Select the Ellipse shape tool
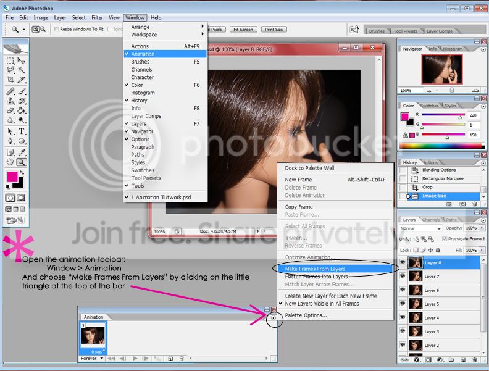489x371 pixels. tap(21, 141)
